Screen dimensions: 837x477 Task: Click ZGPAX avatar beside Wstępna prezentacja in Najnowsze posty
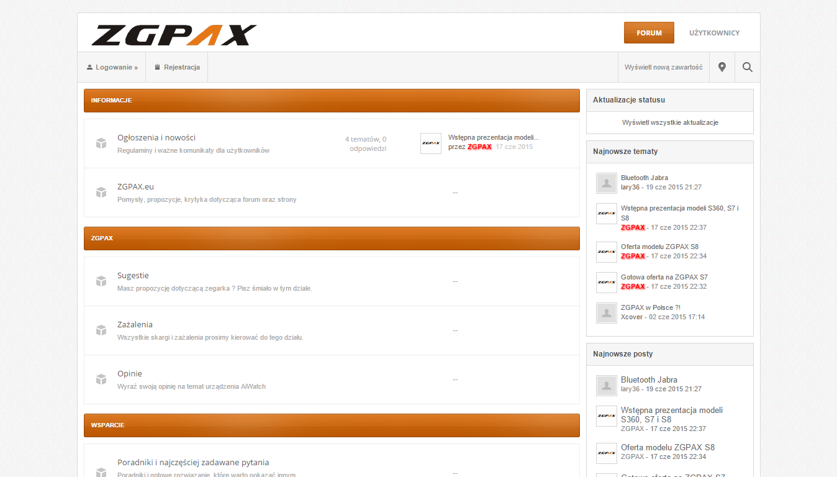click(x=607, y=416)
